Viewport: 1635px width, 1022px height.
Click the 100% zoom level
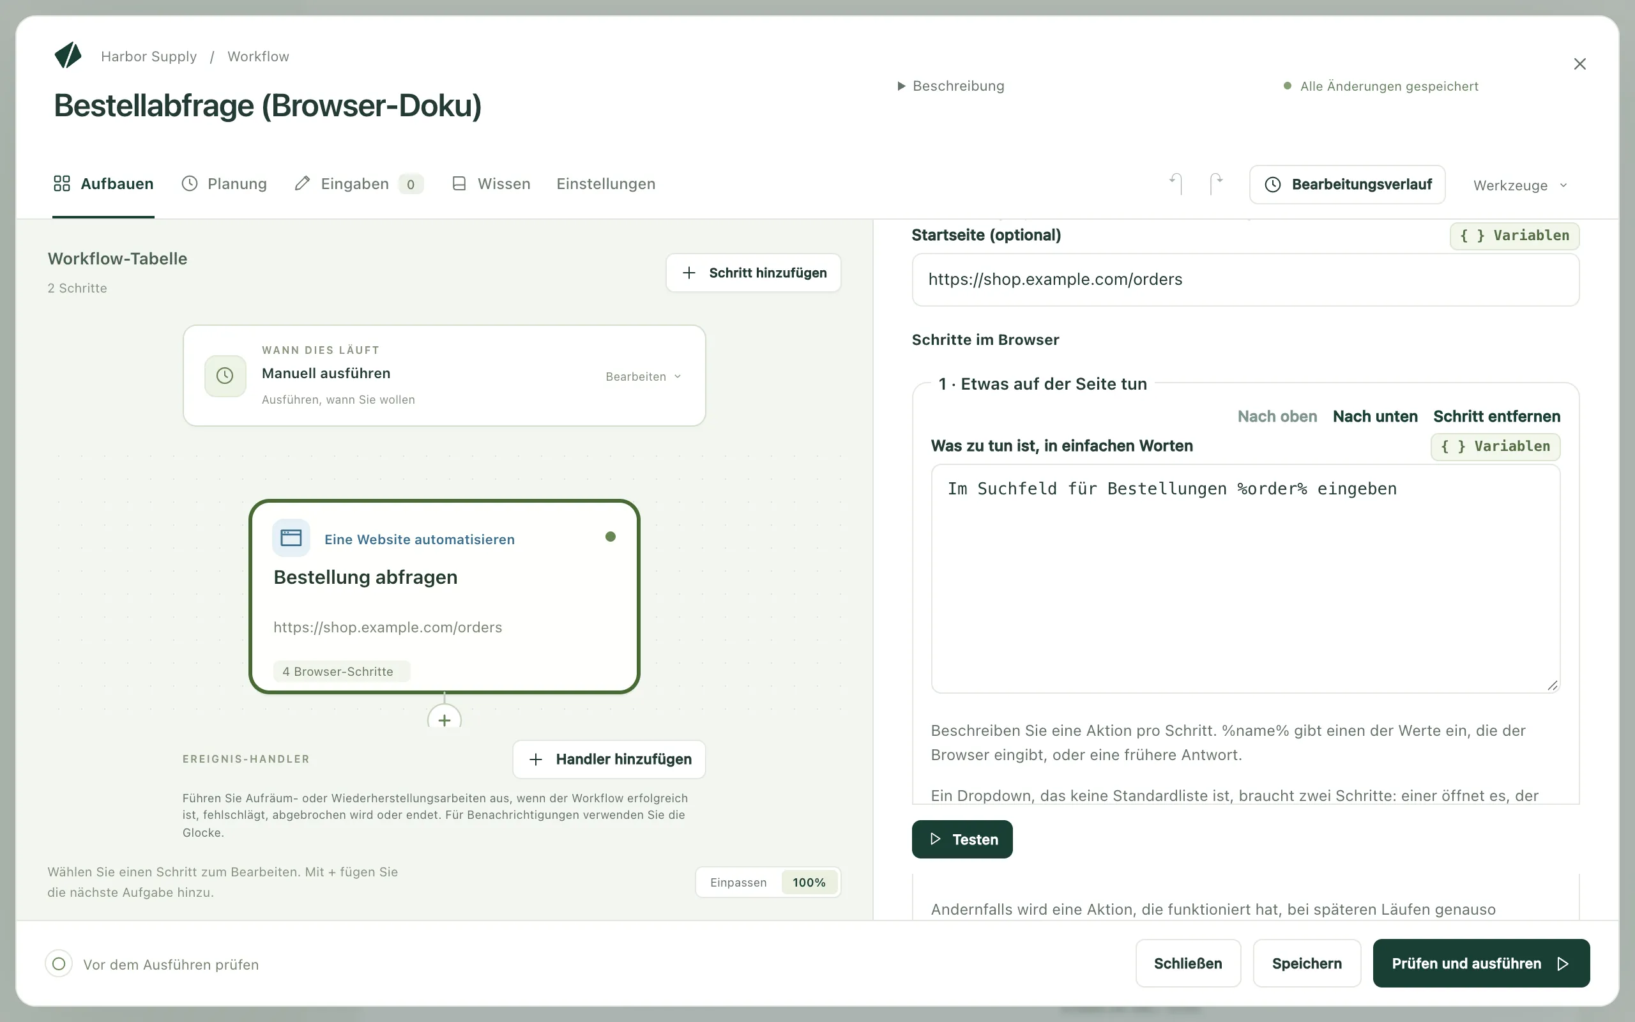coord(809,882)
